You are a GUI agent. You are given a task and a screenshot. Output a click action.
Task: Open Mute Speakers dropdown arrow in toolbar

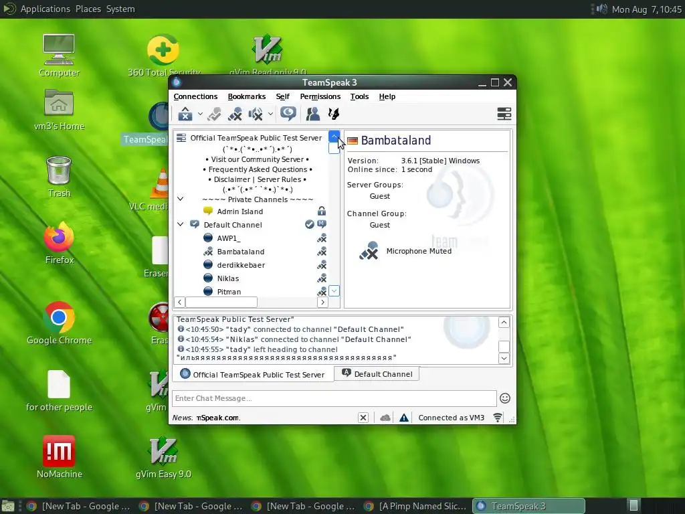(270, 114)
